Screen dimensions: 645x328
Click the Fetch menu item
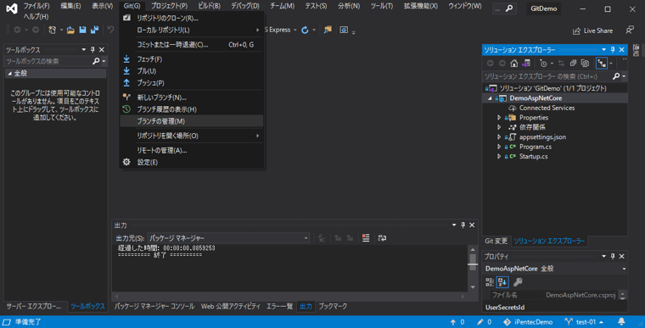192,59
